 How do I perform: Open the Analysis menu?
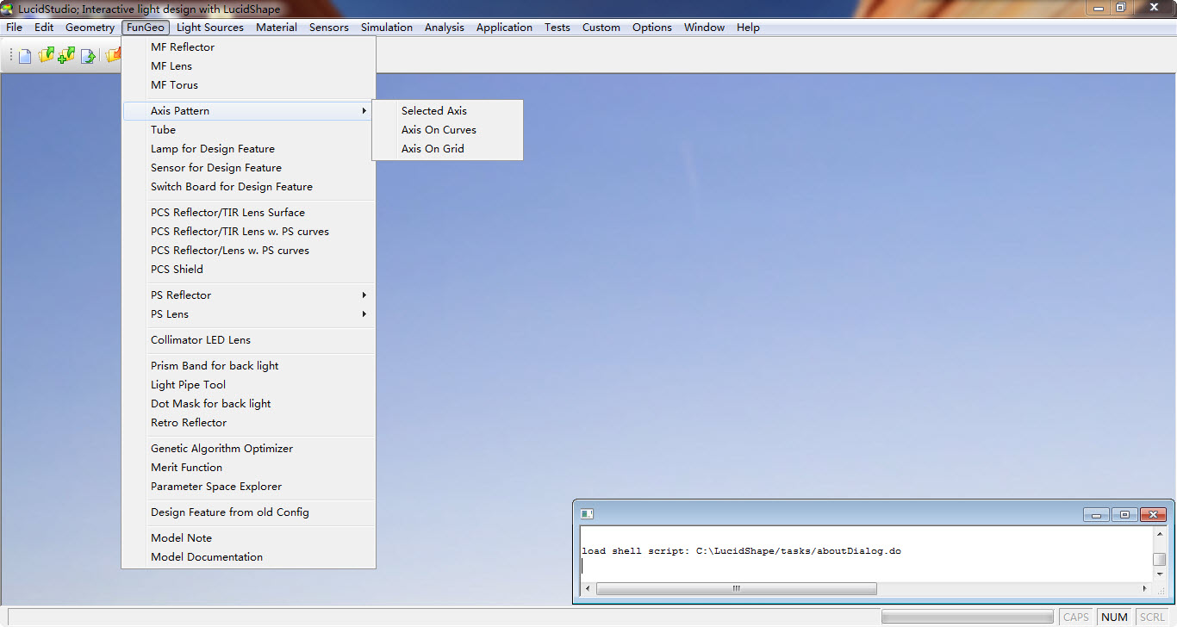(x=445, y=28)
